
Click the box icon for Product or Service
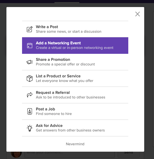pyautogui.click(x=30, y=79)
